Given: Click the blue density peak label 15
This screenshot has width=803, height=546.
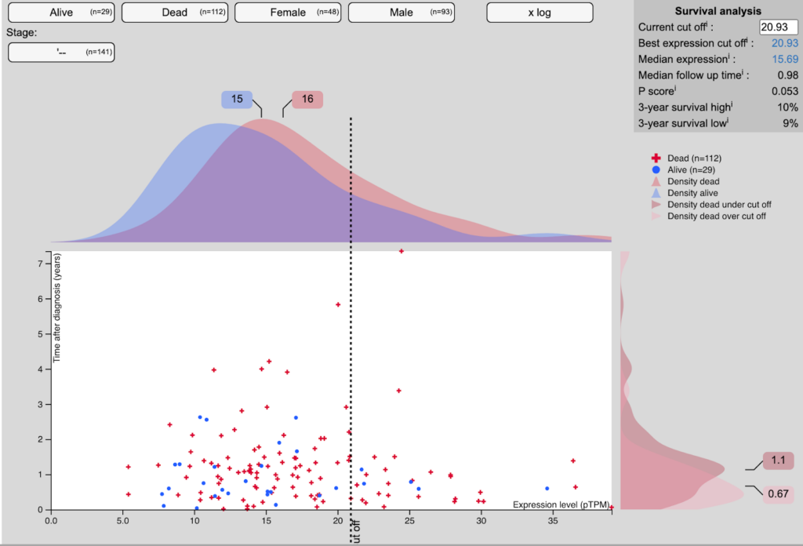Looking at the screenshot, I should 236,100.
